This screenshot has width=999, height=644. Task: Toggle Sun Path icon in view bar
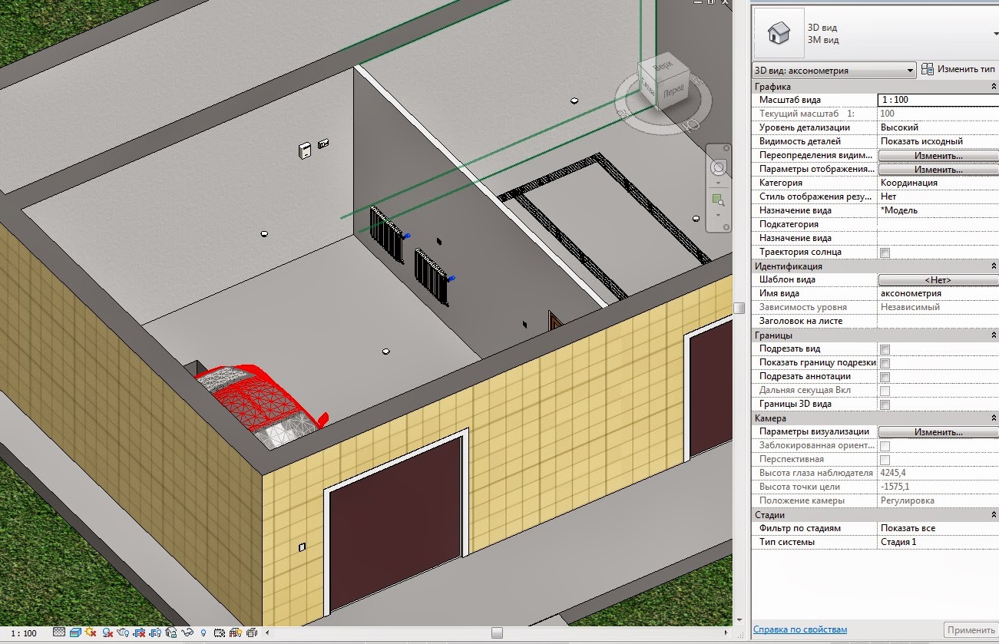pos(91,633)
